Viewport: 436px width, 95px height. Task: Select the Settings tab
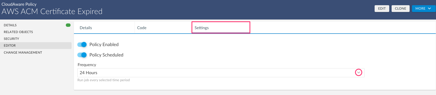click(x=221, y=28)
